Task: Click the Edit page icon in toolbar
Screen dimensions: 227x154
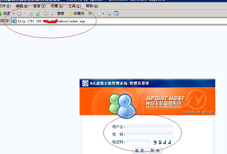Action: coord(116,14)
